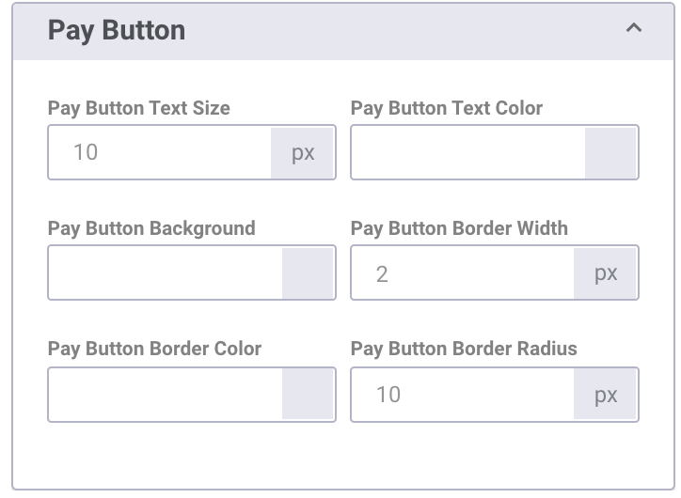The height and width of the screenshot is (498, 681).
Task: Click the Pay Button panel header title
Action: click(x=117, y=30)
